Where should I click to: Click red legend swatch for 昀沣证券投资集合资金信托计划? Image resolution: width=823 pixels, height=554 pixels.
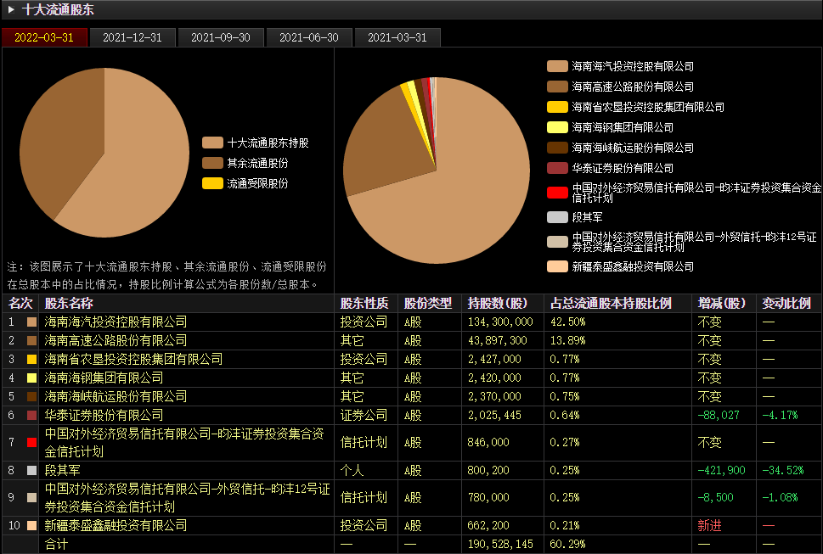pyautogui.click(x=557, y=193)
